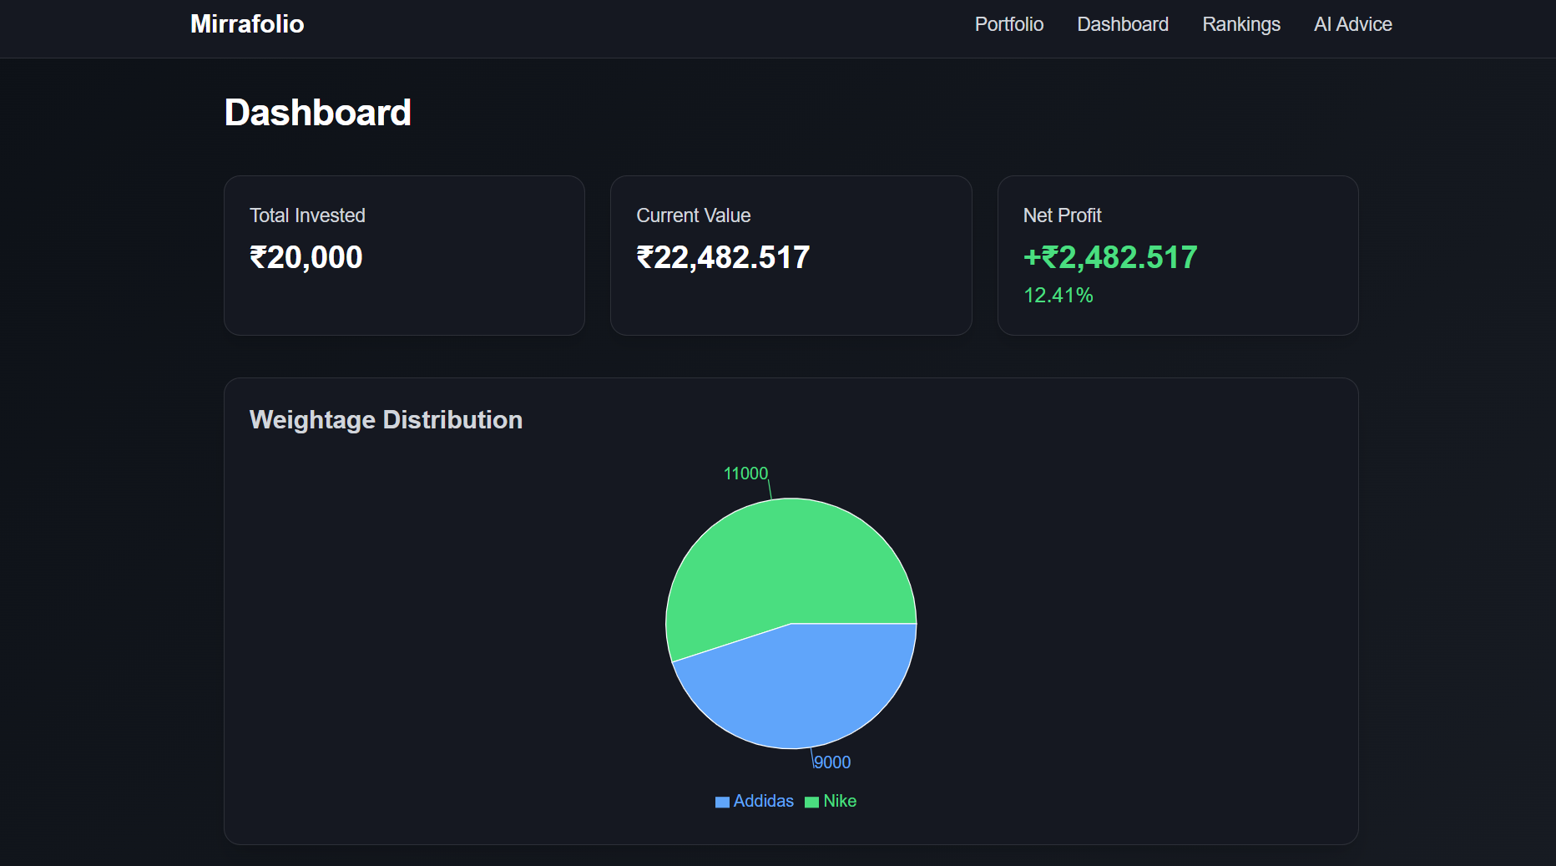The height and width of the screenshot is (866, 1556).
Task: Open the Rankings page
Action: point(1240,24)
